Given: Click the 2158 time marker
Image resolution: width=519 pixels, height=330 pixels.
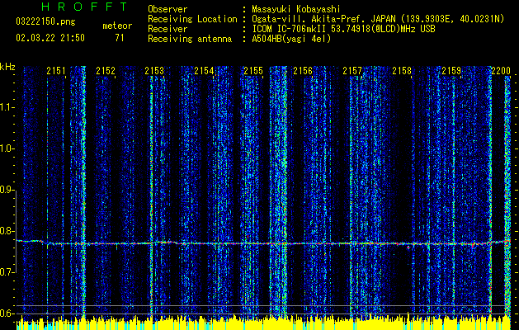Looking at the screenshot, I should (402, 71).
